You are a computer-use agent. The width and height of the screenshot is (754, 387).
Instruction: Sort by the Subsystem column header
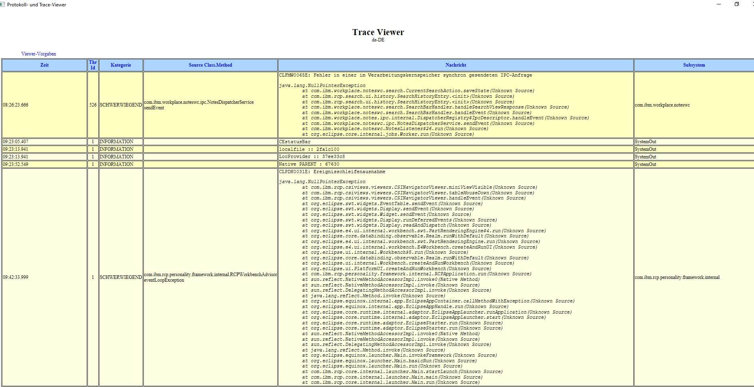[694, 65]
